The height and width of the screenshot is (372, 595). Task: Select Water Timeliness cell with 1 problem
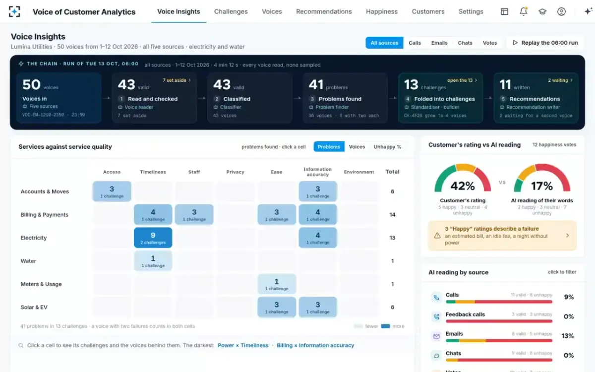153,261
